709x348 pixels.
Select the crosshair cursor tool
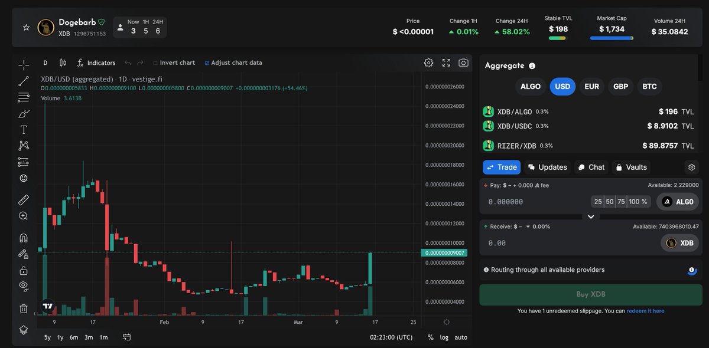pyautogui.click(x=24, y=65)
